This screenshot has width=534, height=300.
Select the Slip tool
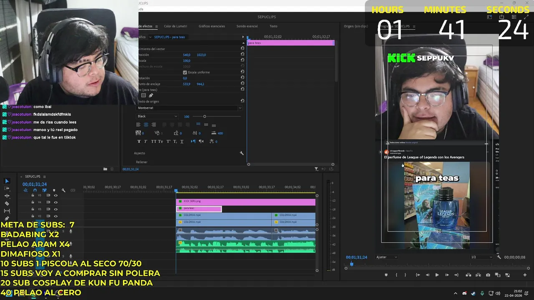pos(7,211)
